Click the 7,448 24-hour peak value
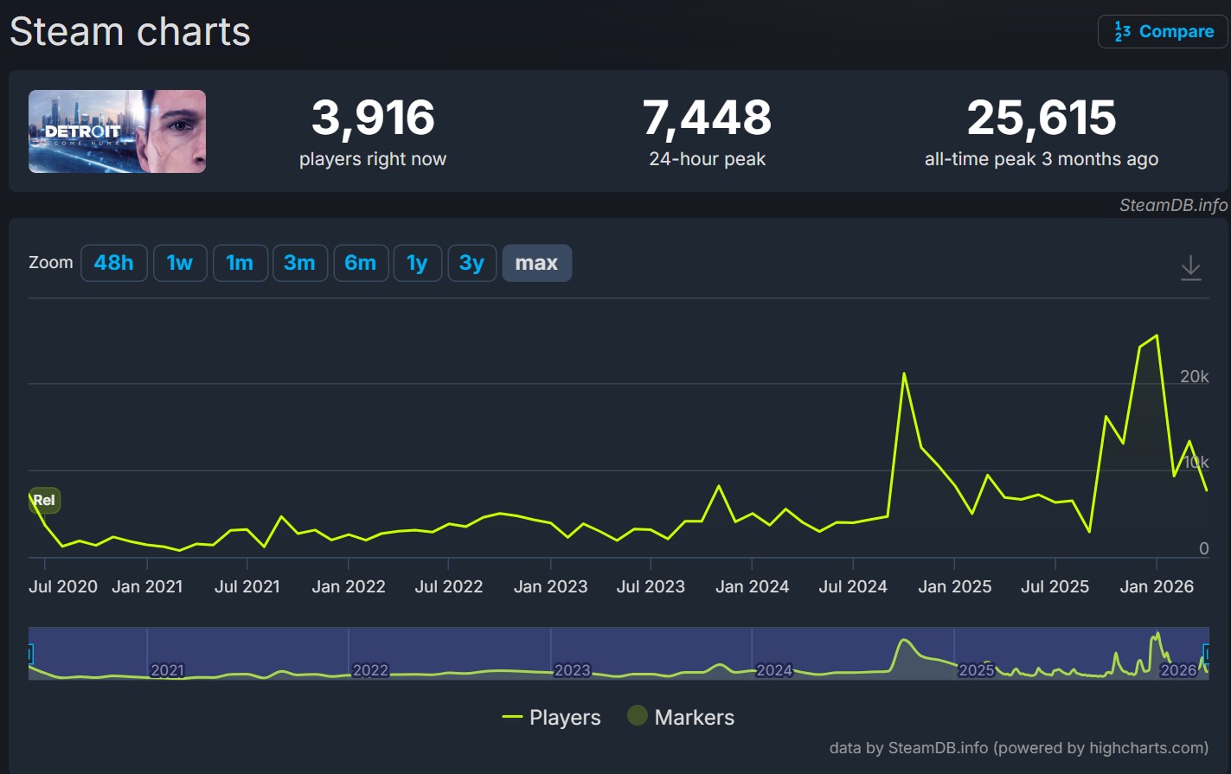The image size is (1231, 774). [707, 117]
